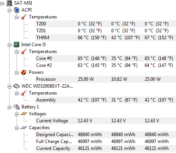The image size is (176, 153).
Task: Select the Core #2 row
Action: click(x=106, y=65)
